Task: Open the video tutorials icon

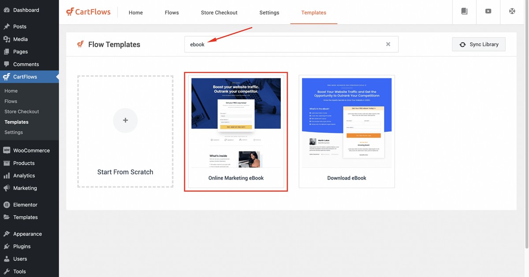Action: tap(488, 11)
